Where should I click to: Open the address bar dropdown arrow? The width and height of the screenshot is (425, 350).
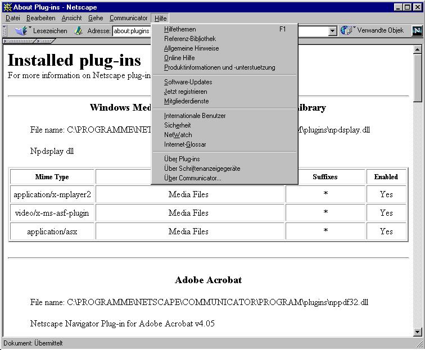333,31
